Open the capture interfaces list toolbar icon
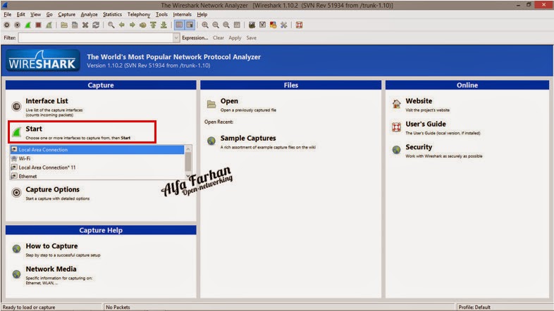 (x=7, y=25)
